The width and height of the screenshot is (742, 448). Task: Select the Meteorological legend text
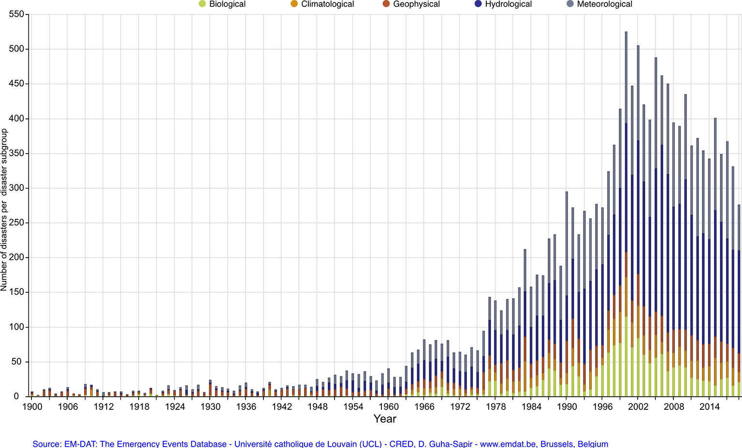(x=604, y=4)
